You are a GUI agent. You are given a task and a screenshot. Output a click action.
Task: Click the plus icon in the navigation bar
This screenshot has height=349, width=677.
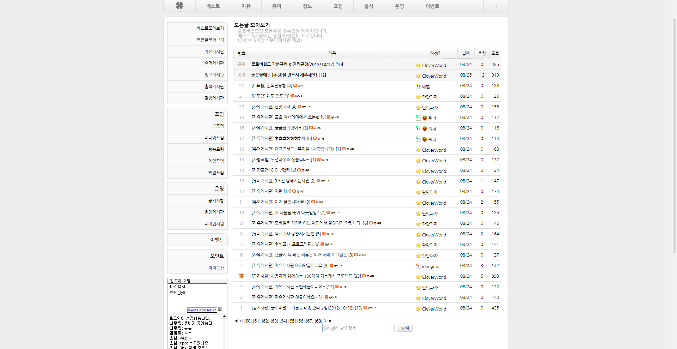tap(496, 6)
